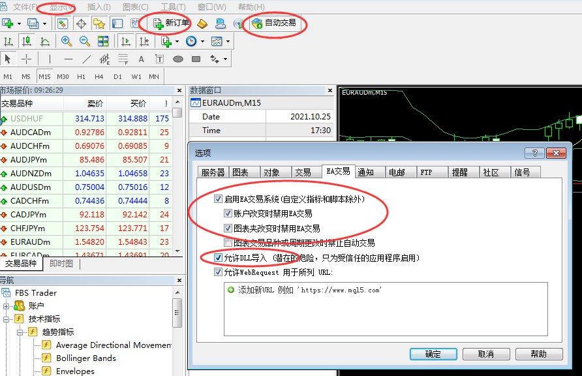Click Market Watch vertical scrollbar
582x376 pixels.
pyautogui.click(x=177, y=176)
